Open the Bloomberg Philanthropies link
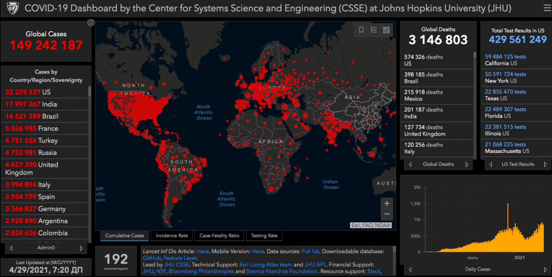Viewport: 552px width, 277px height. (201, 271)
